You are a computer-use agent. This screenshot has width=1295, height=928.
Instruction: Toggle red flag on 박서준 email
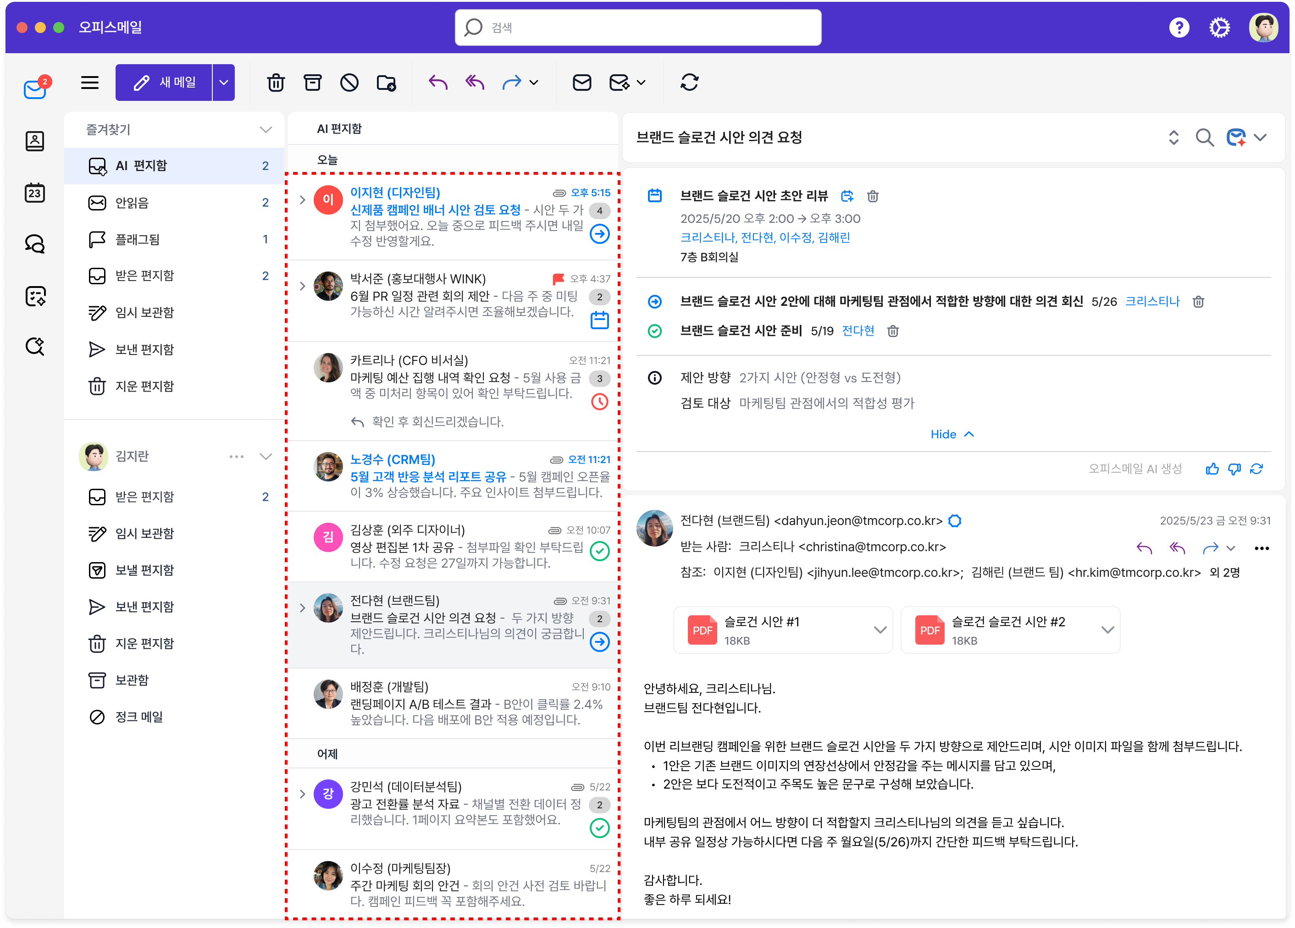(558, 278)
